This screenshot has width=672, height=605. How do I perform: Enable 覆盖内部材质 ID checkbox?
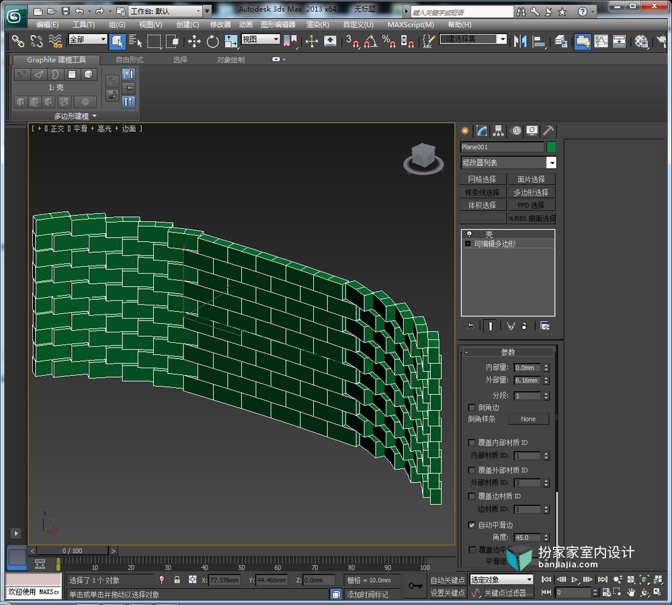(472, 442)
